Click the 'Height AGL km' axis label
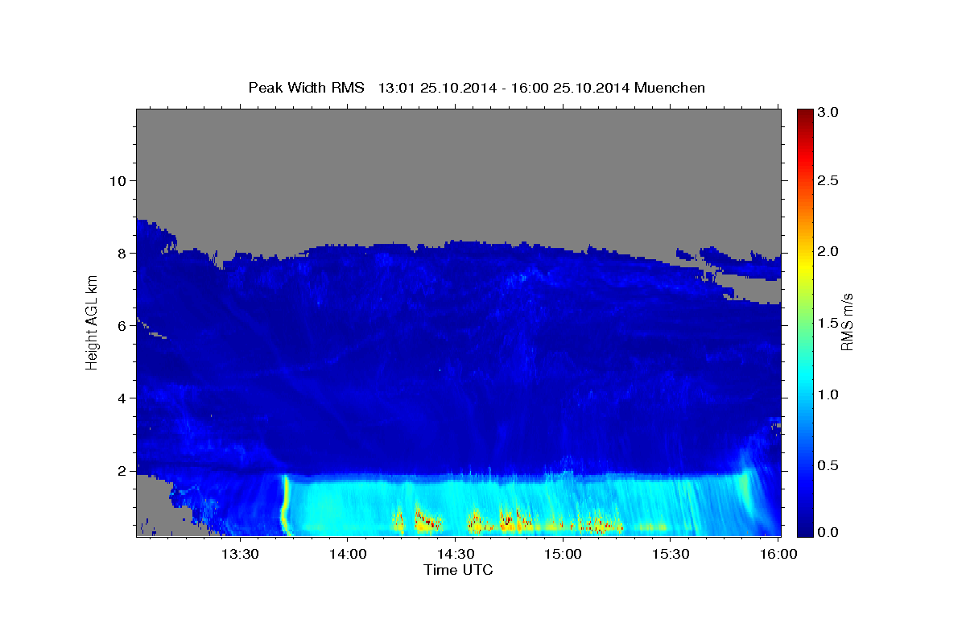 [x=93, y=322]
